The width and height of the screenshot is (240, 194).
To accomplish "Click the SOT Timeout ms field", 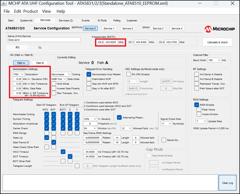I will coord(90,156).
